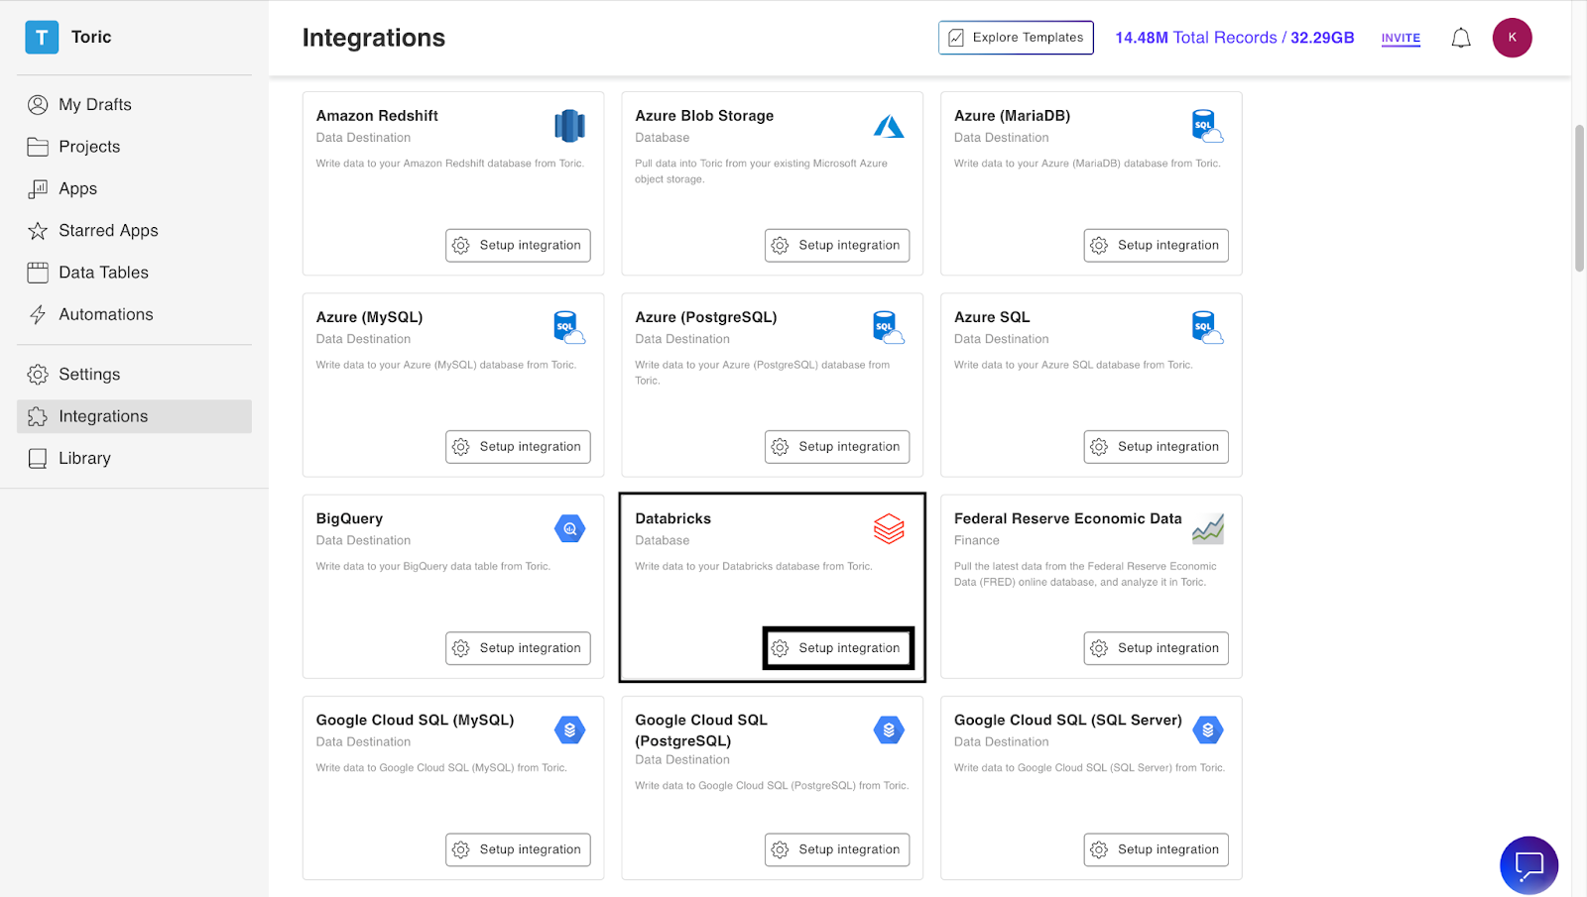1587x897 pixels.
Task: Click the Google Cloud SQL (SQL Server) icon
Action: tap(1208, 730)
